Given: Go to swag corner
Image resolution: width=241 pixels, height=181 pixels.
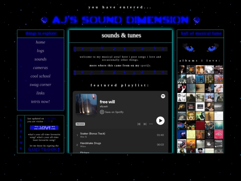Looking at the screenshot, I should (x=41, y=84).
